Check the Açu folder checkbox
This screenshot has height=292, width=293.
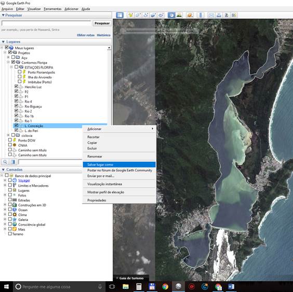pyautogui.click(x=13, y=57)
